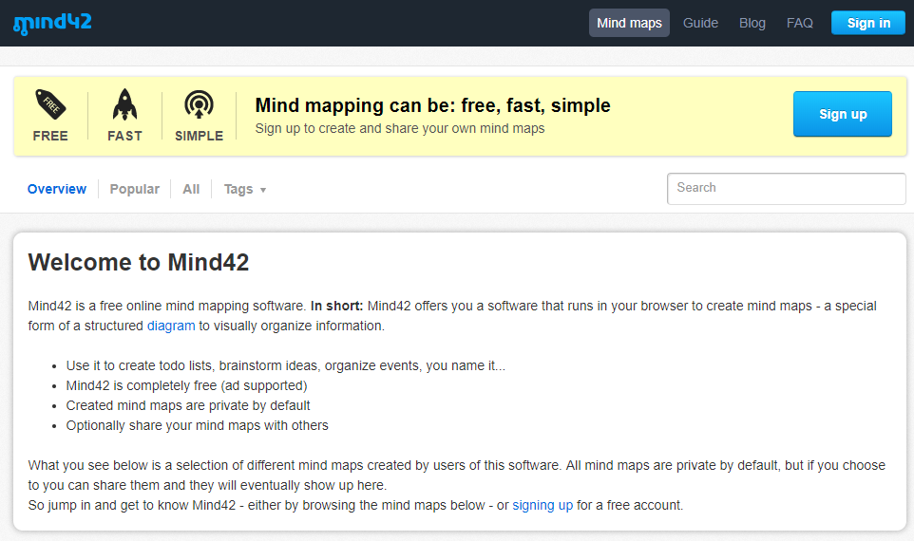Screen dimensions: 914x541
Task: Click the SIMPLE broadcast icon
Action: [x=199, y=104]
